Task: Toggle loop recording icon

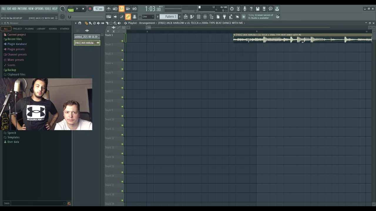Action: [x=135, y=9]
